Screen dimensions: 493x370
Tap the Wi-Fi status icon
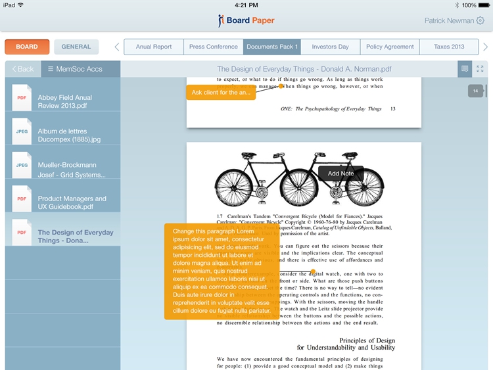pyautogui.click(x=20, y=5)
